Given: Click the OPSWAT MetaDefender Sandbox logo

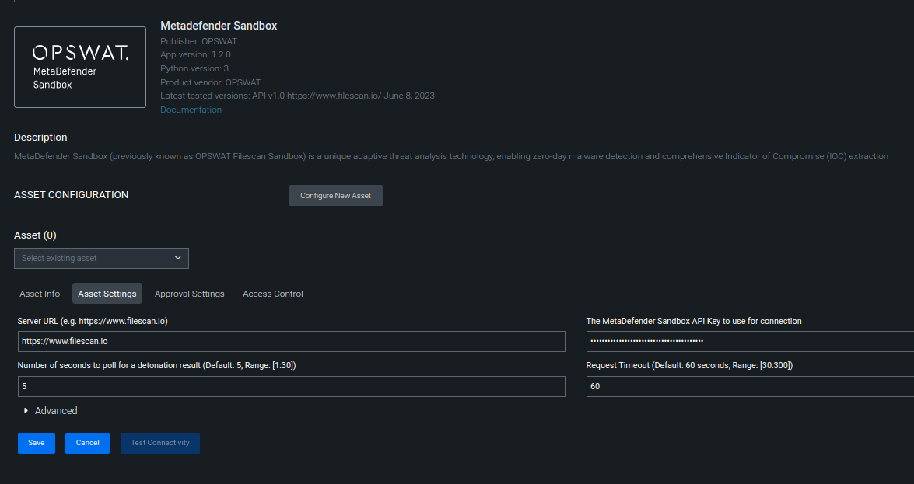Looking at the screenshot, I should pyautogui.click(x=80, y=67).
